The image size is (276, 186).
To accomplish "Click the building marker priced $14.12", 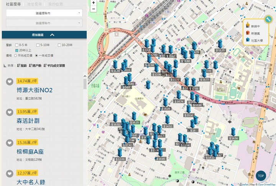I will pyautogui.click(x=210, y=151).
